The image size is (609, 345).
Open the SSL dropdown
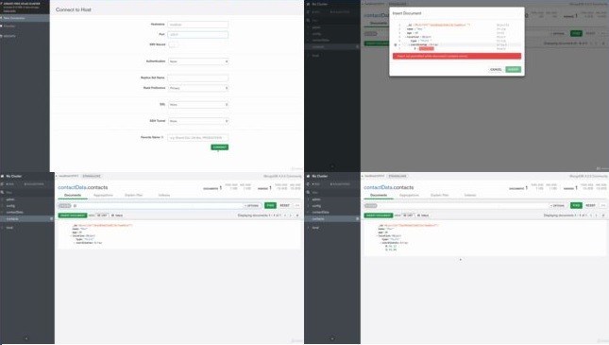(198, 105)
